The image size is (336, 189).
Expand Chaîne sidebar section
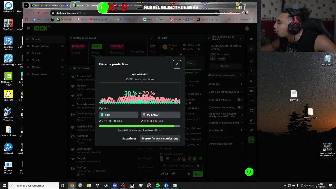tap(45, 67)
